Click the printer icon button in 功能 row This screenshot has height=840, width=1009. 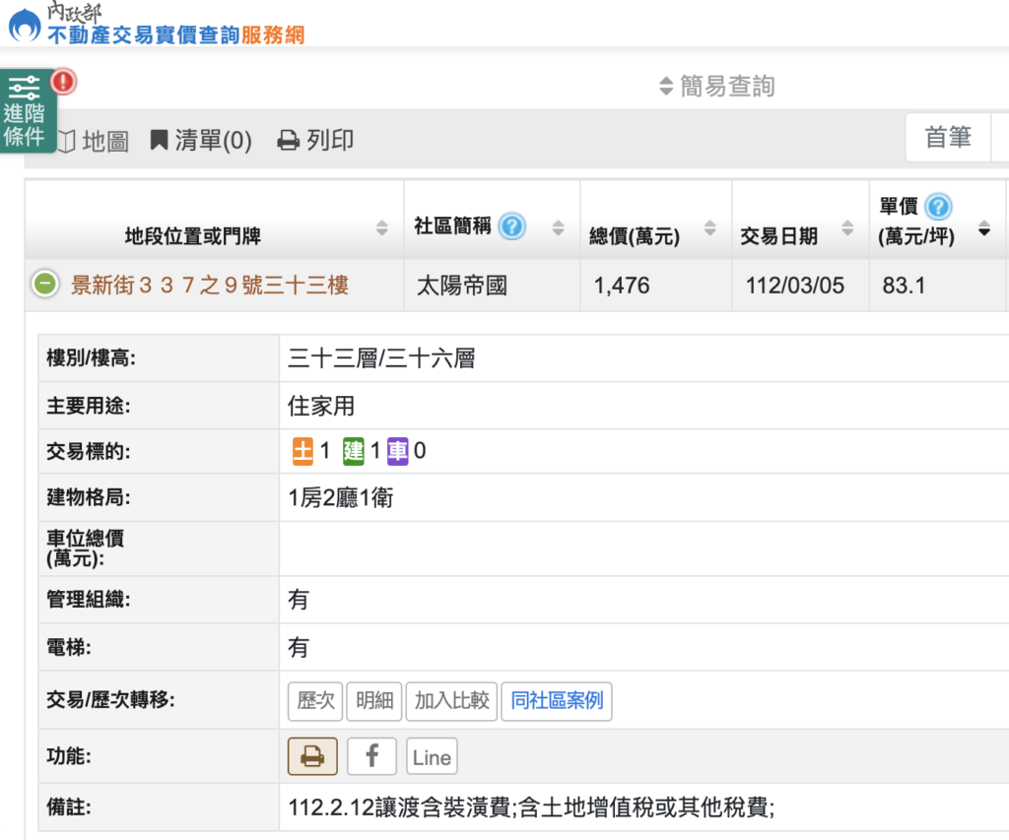click(312, 756)
